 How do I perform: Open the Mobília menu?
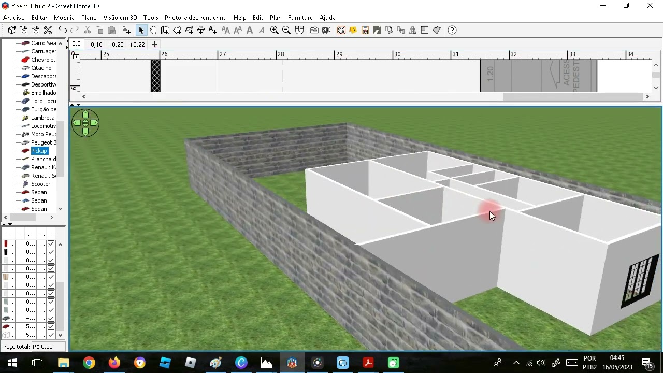click(64, 18)
